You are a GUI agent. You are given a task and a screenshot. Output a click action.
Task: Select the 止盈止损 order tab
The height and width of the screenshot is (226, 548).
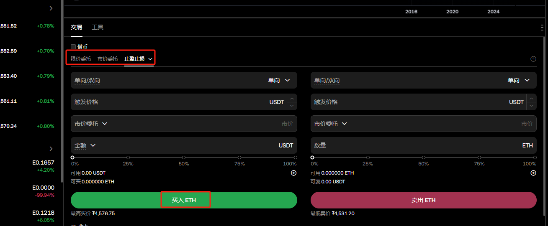pos(134,59)
